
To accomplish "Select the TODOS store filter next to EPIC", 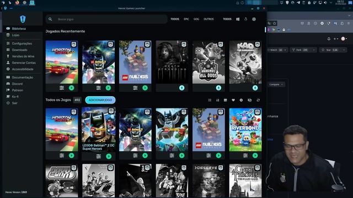I will coord(175,19).
